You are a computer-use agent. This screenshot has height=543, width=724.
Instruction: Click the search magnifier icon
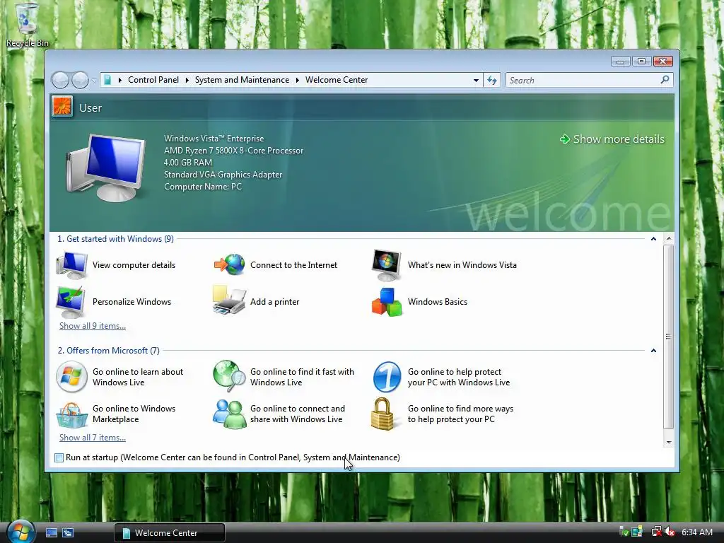665,80
